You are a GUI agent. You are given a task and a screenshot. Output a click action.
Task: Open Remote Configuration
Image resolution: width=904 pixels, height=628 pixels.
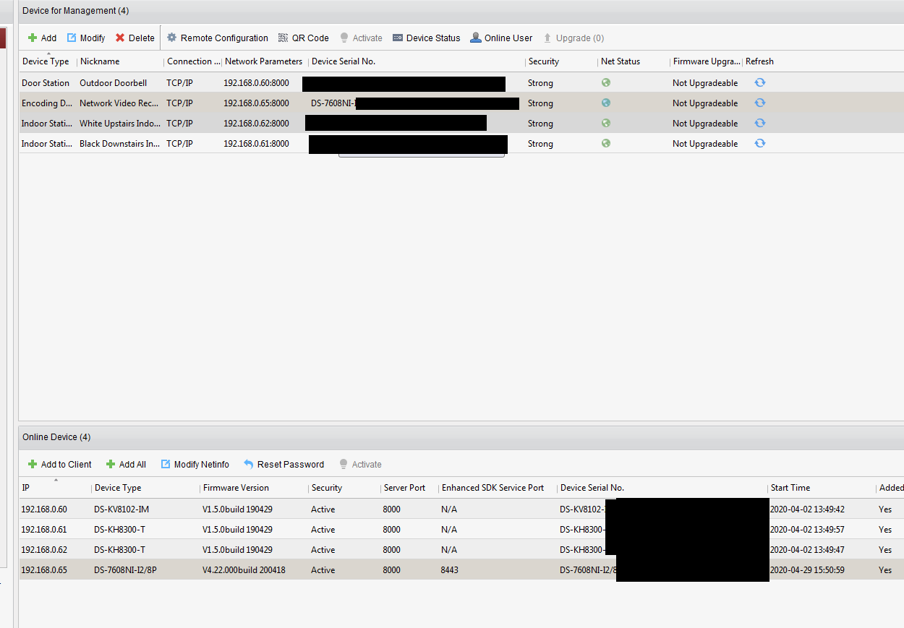point(218,38)
